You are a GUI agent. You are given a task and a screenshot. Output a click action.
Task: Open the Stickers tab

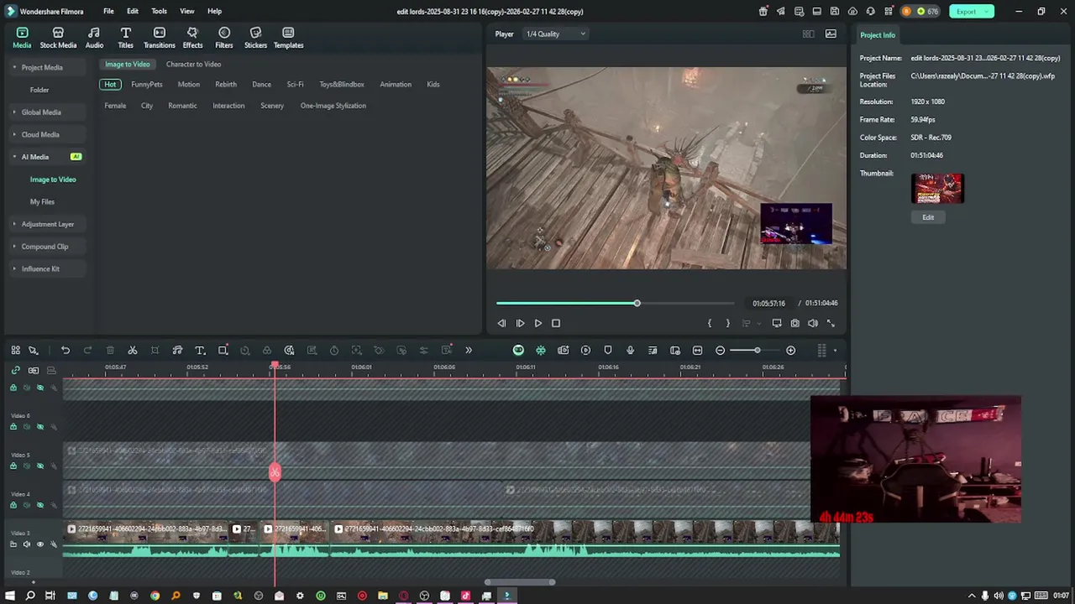255,38
